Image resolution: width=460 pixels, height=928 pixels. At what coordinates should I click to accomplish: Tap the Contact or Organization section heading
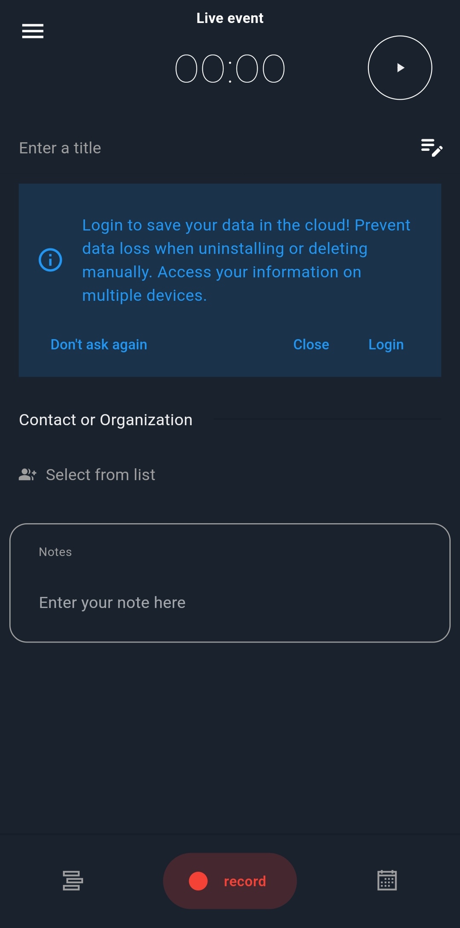click(106, 420)
